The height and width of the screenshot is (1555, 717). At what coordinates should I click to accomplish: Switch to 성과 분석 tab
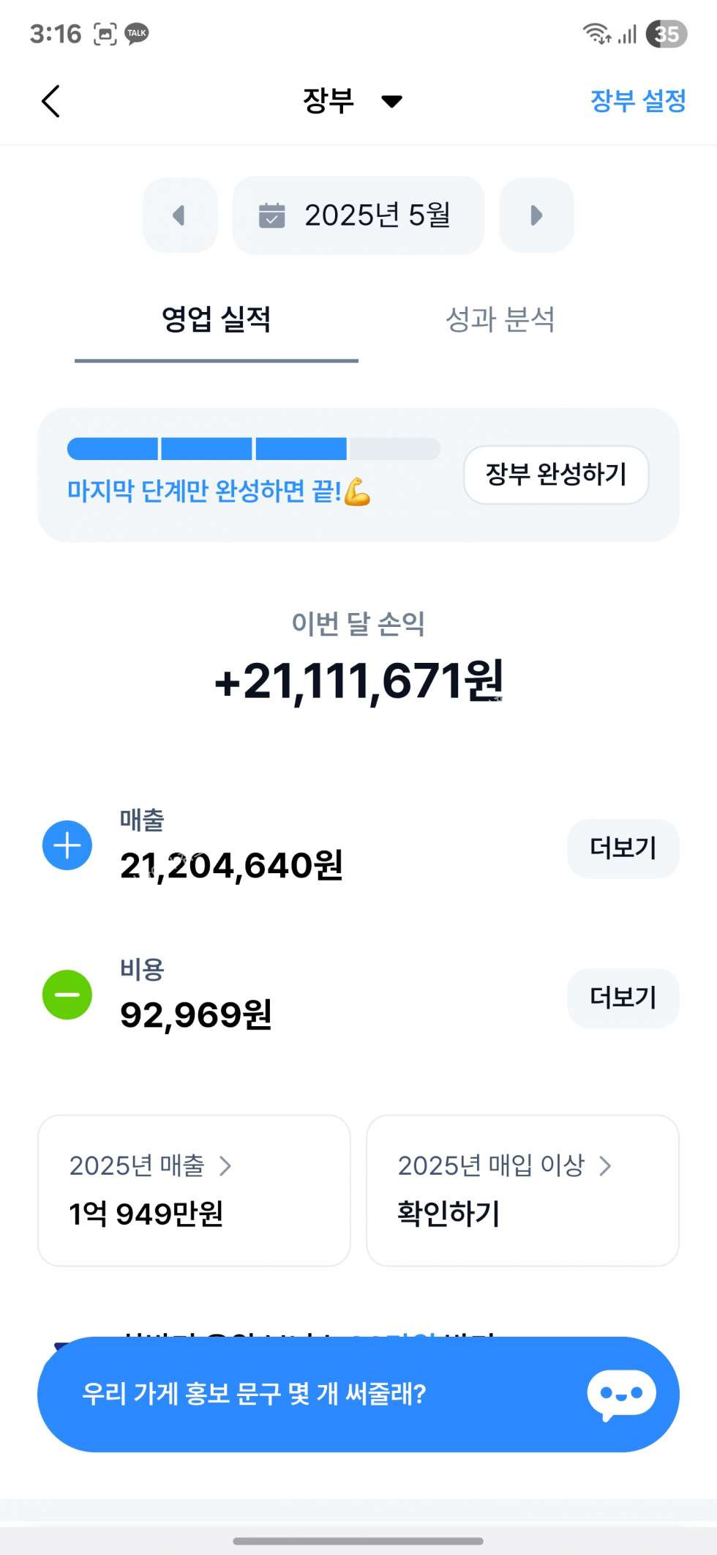[x=500, y=320]
